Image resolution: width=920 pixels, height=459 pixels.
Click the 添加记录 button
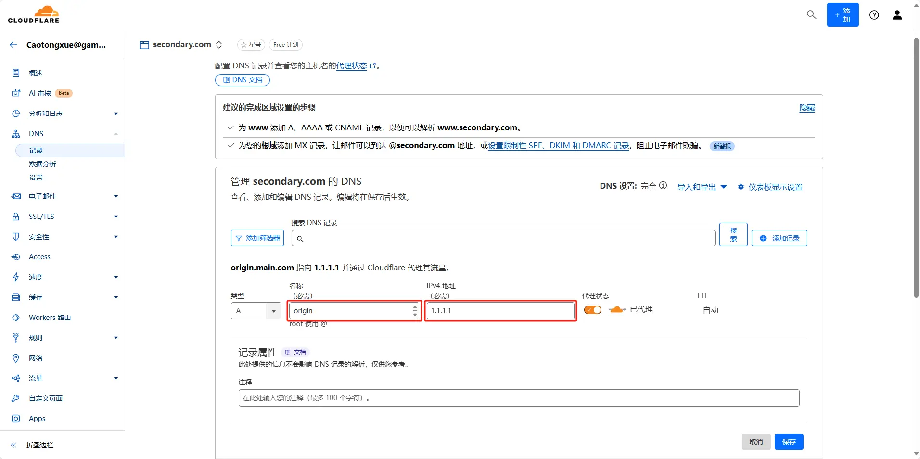779,238
